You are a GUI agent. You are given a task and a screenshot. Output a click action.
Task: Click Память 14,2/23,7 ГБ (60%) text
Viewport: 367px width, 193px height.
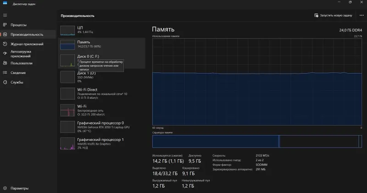(x=89, y=46)
